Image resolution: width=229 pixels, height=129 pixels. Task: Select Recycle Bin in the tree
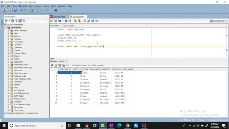[18, 107]
